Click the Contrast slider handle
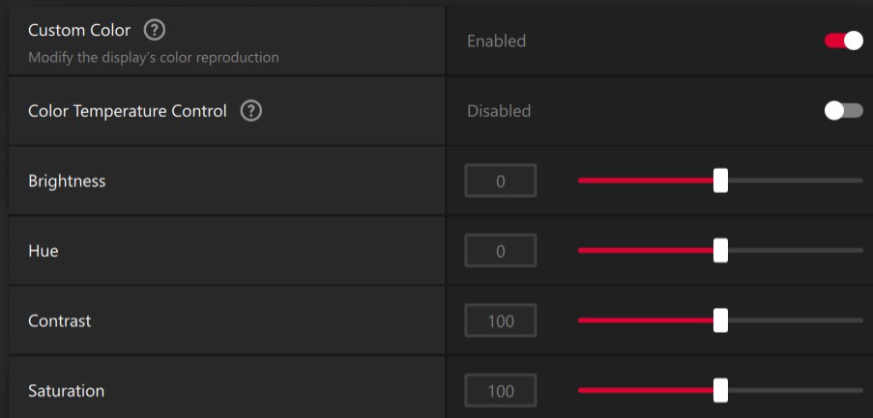The image size is (873, 418). (720, 320)
